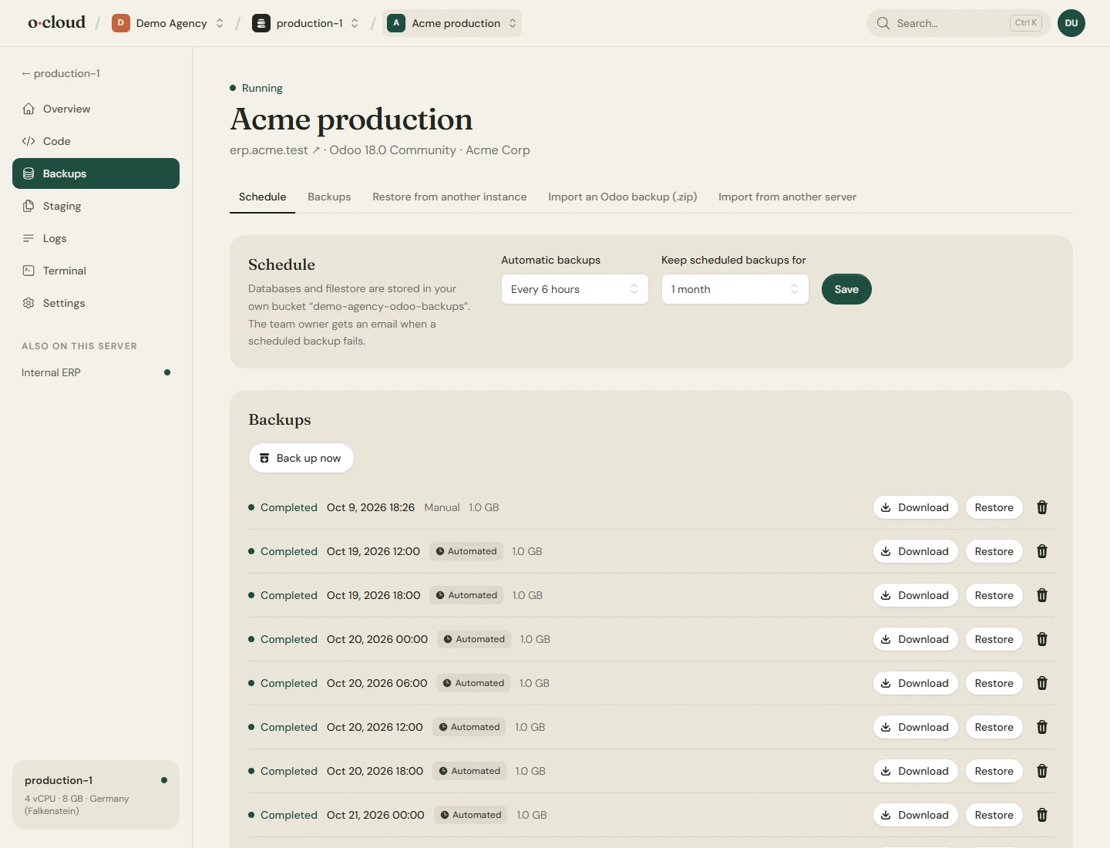Switch to the Backups tab
Viewport: 1110px width, 848px height.
pos(329,197)
